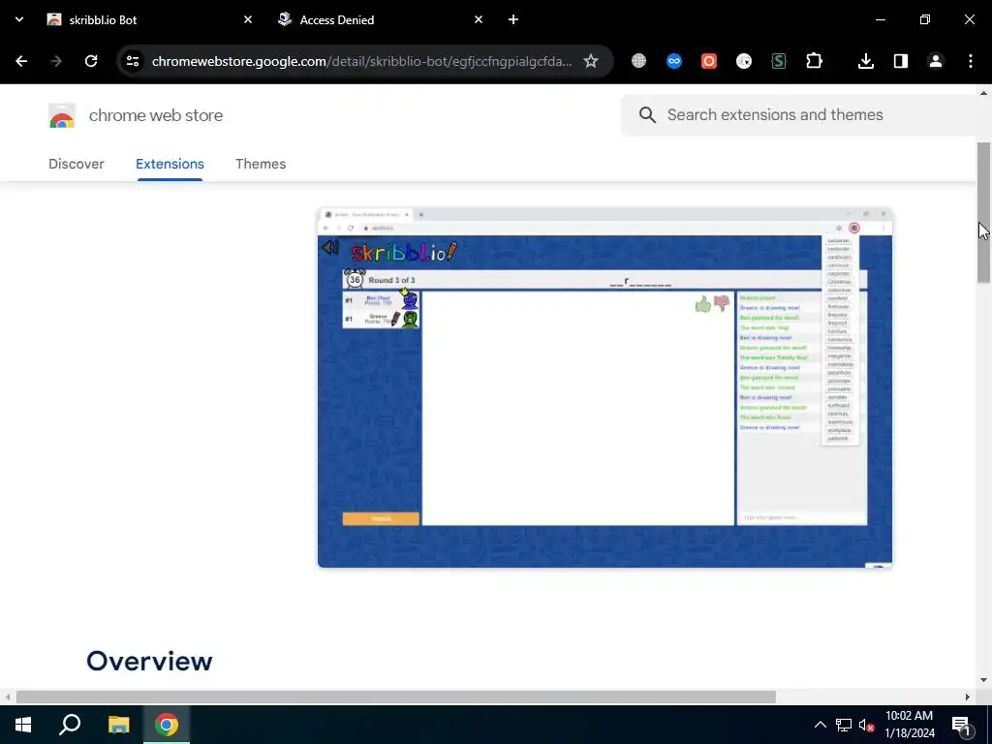The image size is (992, 744).
Task: Click the red square extension icon
Action: (708, 61)
